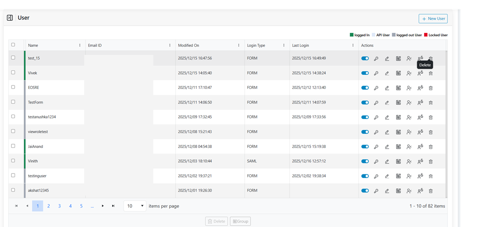483x227 pixels.
Task: Select the Vivek row checkbox
Action: (13, 72)
